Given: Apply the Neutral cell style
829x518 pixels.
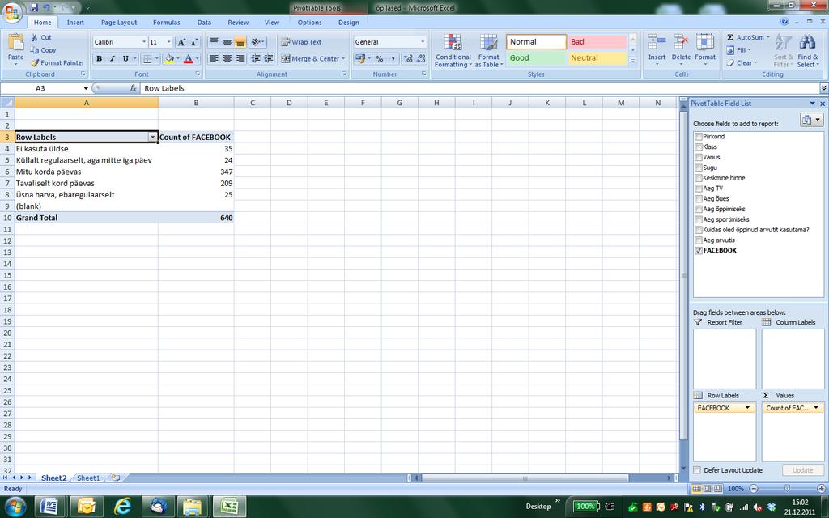Looking at the screenshot, I should (x=597, y=58).
